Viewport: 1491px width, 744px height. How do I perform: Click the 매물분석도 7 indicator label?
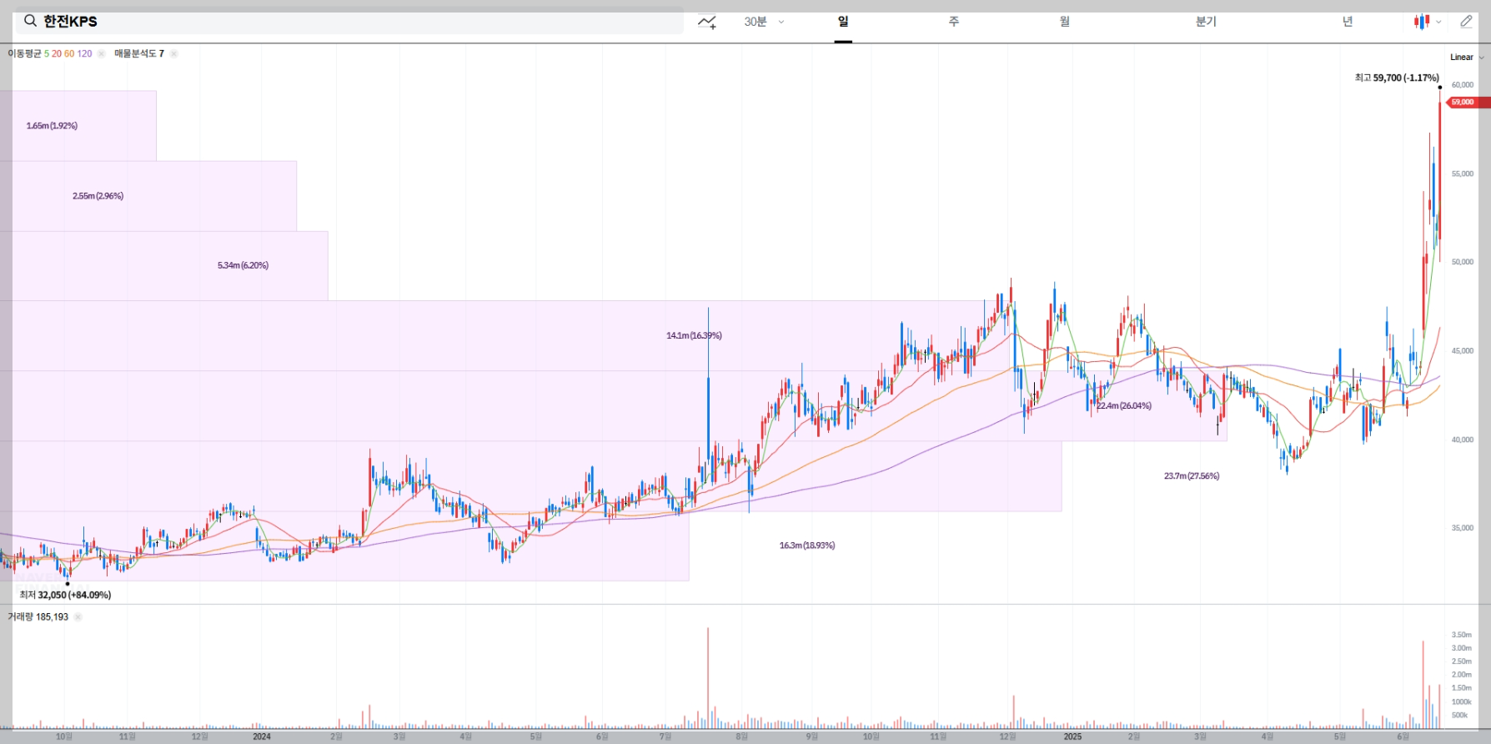[139, 53]
